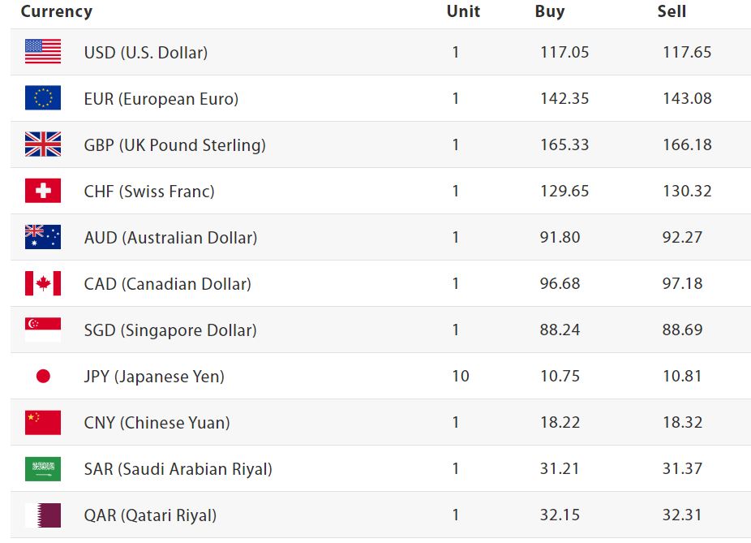Click the Unit column header
Screen dimensions: 751x543
pos(463,11)
